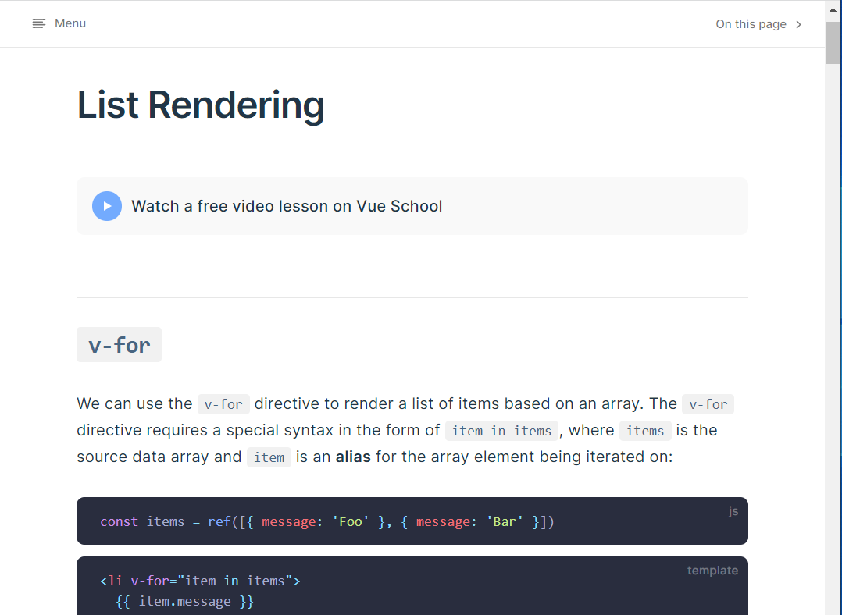The width and height of the screenshot is (842, 615).
Task: Play the Vue School video lesson icon
Action: pyautogui.click(x=107, y=206)
